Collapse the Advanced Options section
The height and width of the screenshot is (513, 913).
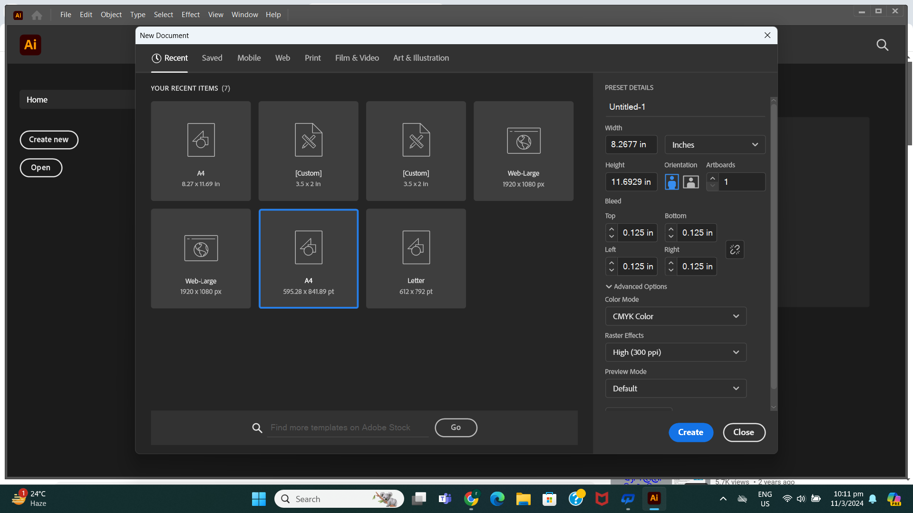(636, 286)
